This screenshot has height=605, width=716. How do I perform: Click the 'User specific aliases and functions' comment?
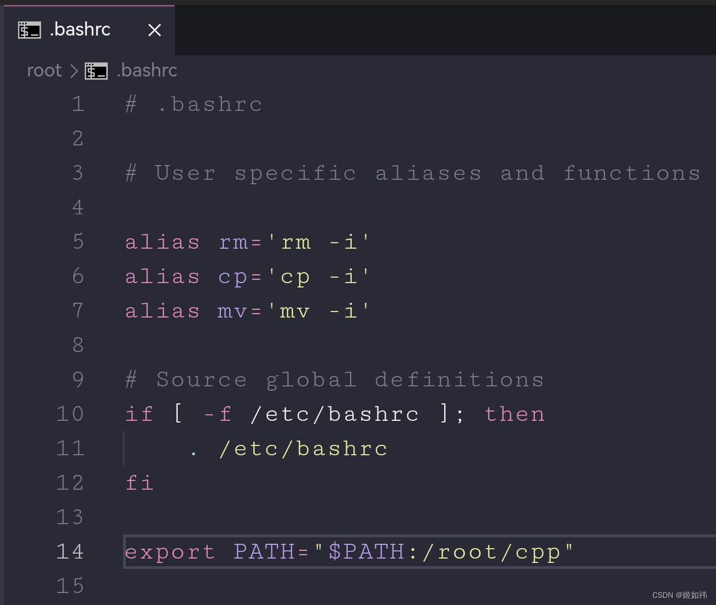pyautogui.click(x=427, y=173)
